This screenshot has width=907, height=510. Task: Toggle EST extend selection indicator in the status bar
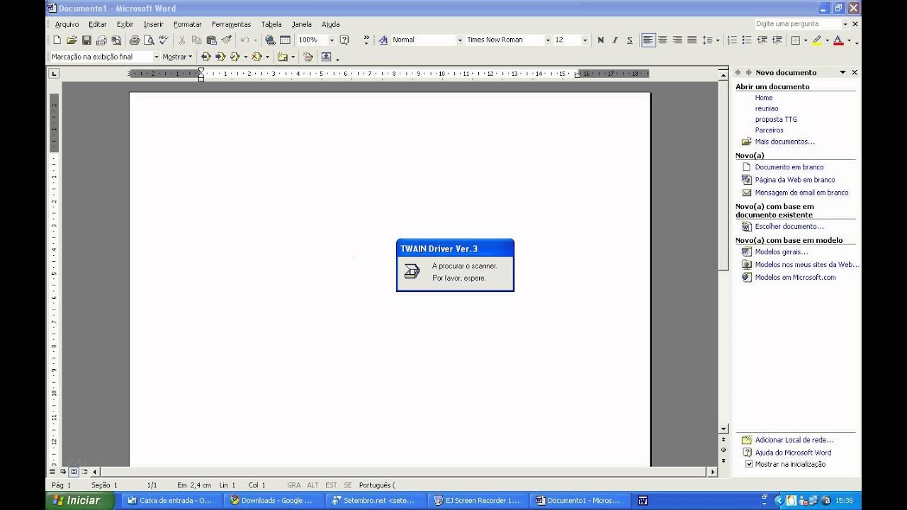pos(331,485)
